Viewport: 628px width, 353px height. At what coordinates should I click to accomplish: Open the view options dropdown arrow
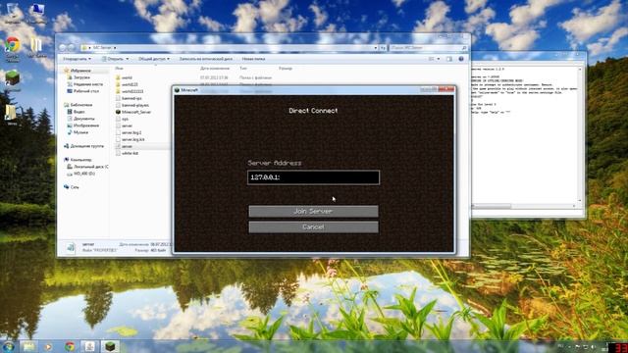point(439,59)
